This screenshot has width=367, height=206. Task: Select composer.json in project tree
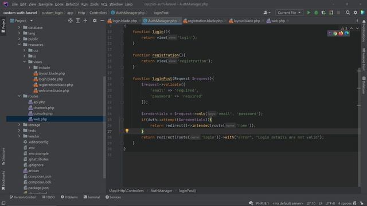point(40,176)
